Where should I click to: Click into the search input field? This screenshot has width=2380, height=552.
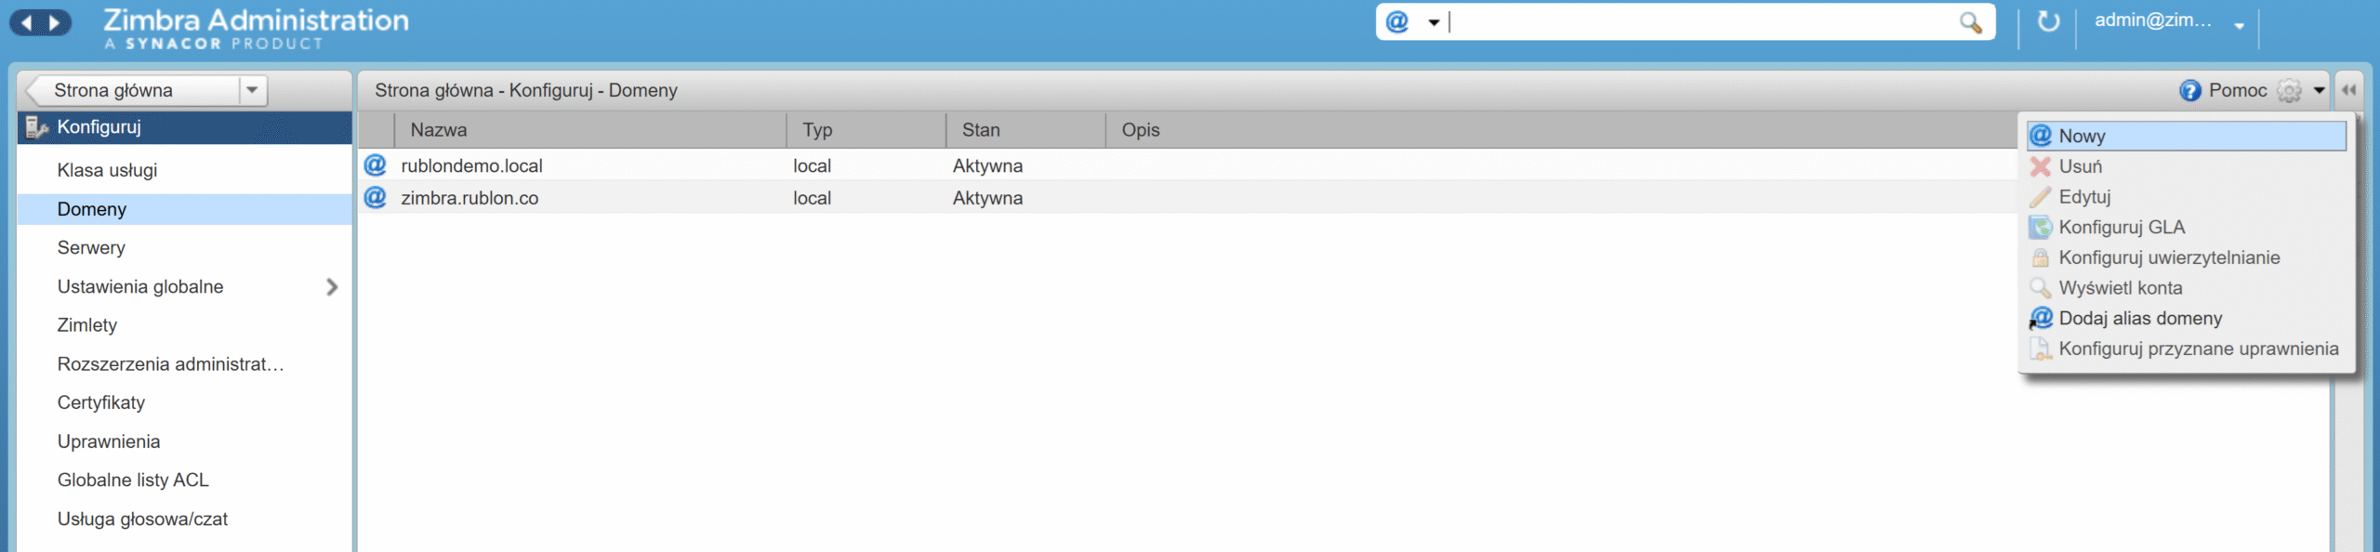[x=1701, y=22]
